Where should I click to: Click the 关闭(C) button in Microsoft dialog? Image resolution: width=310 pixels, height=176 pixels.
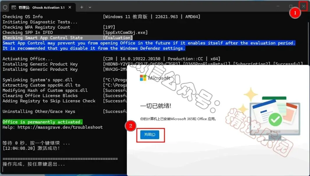150,135
